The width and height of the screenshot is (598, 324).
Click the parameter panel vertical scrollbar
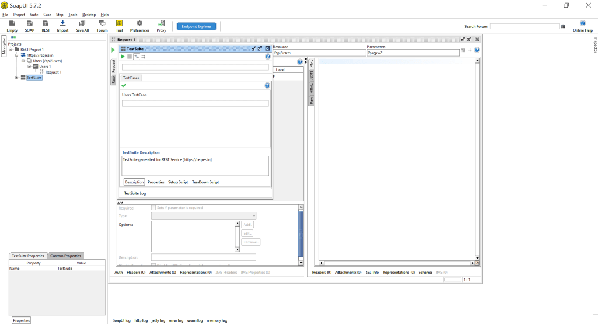point(301,234)
